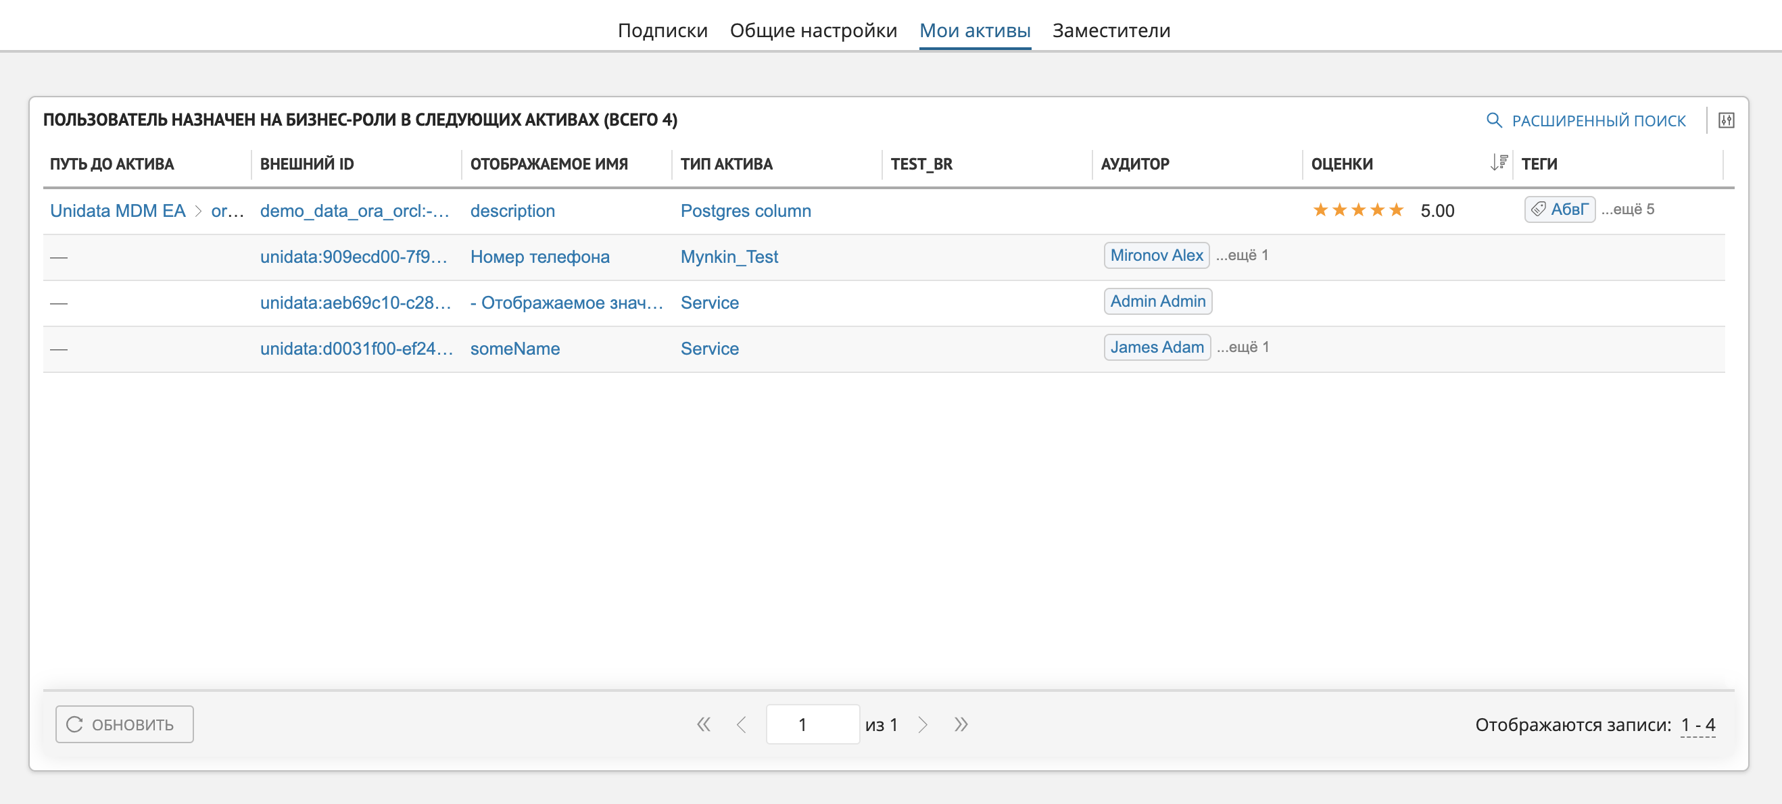
Task: Click the page number input field
Action: pos(812,724)
